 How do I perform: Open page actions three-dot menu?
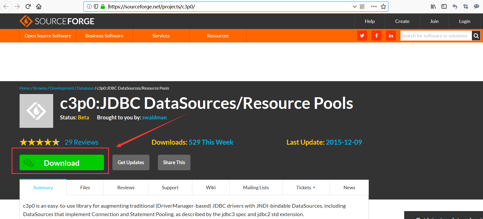click(x=374, y=7)
